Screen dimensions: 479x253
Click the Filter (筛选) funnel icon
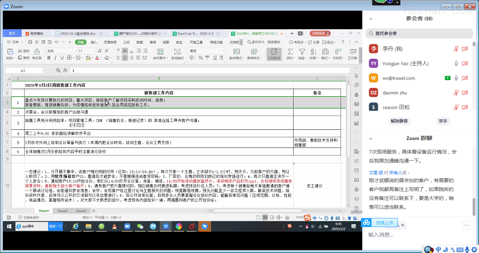(301, 52)
